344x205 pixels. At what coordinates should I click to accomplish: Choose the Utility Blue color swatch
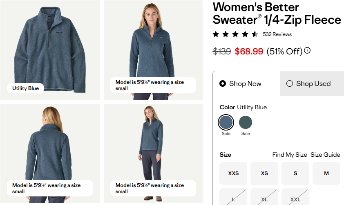pyautogui.click(x=226, y=122)
